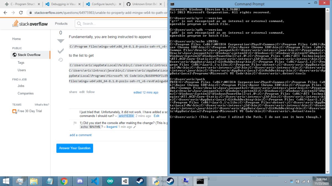
Task: Click the add a comment link
Action: [81, 135]
